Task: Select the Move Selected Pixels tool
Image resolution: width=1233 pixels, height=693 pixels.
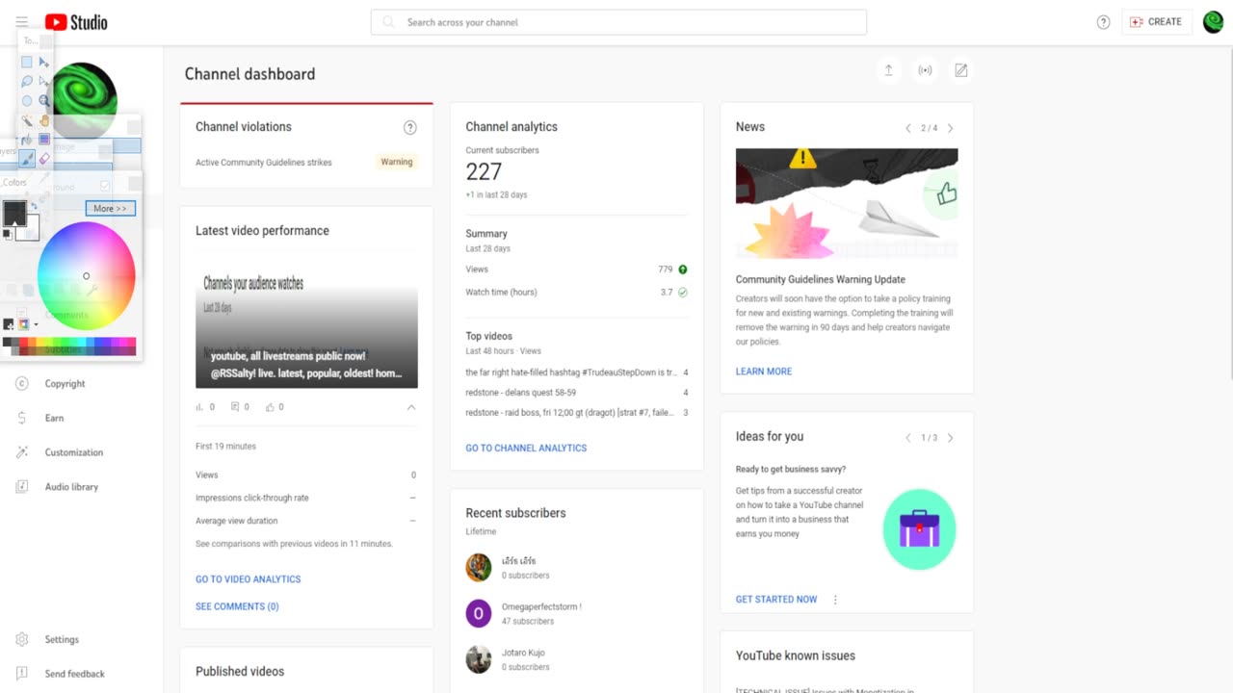Action: pos(44,62)
